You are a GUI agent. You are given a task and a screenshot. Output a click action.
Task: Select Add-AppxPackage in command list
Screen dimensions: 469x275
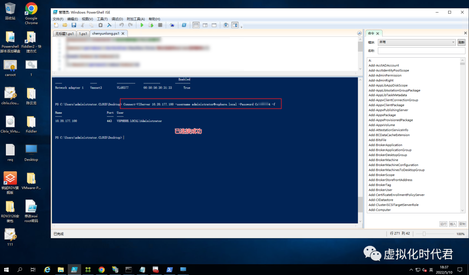[x=382, y=115]
